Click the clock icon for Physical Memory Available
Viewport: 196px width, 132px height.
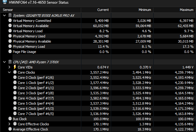click(x=10, y=41)
